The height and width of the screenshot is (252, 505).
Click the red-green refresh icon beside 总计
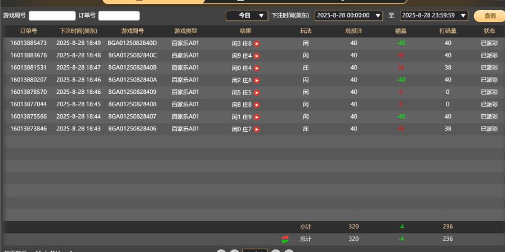(285, 239)
